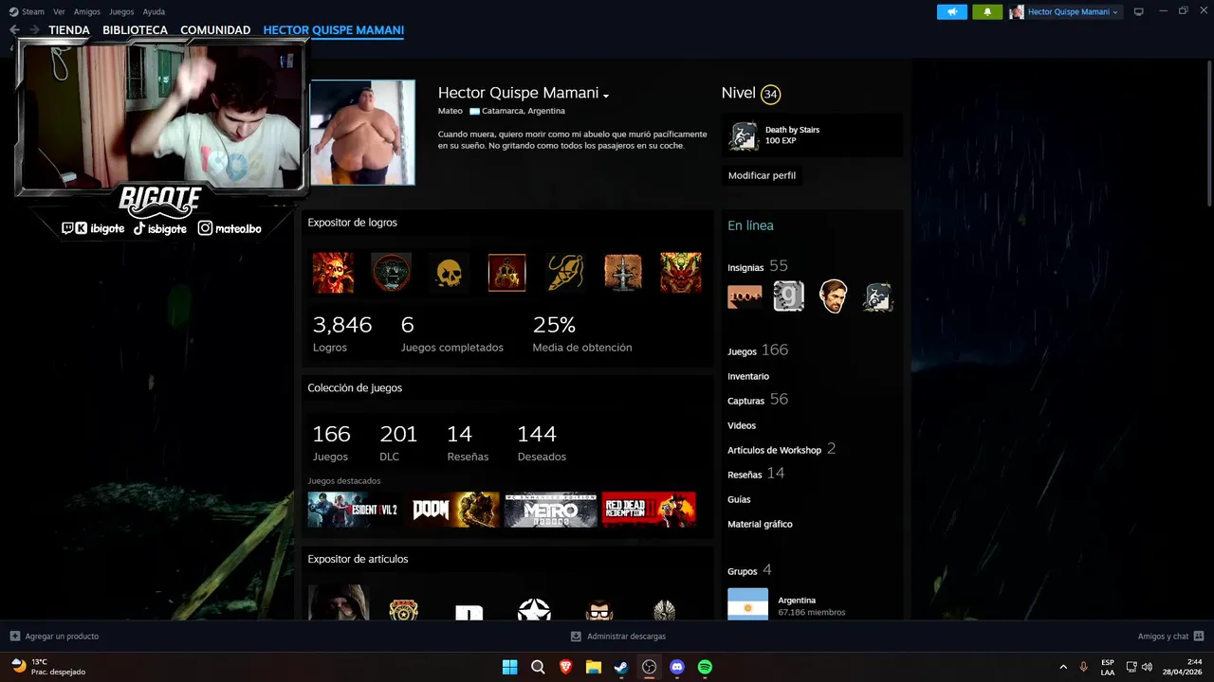Viewport: 1214px width, 682px height.
Task: Open Discord from the taskbar
Action: pos(677,667)
